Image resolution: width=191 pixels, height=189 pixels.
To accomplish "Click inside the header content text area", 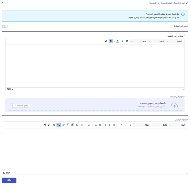I will 95,65.
